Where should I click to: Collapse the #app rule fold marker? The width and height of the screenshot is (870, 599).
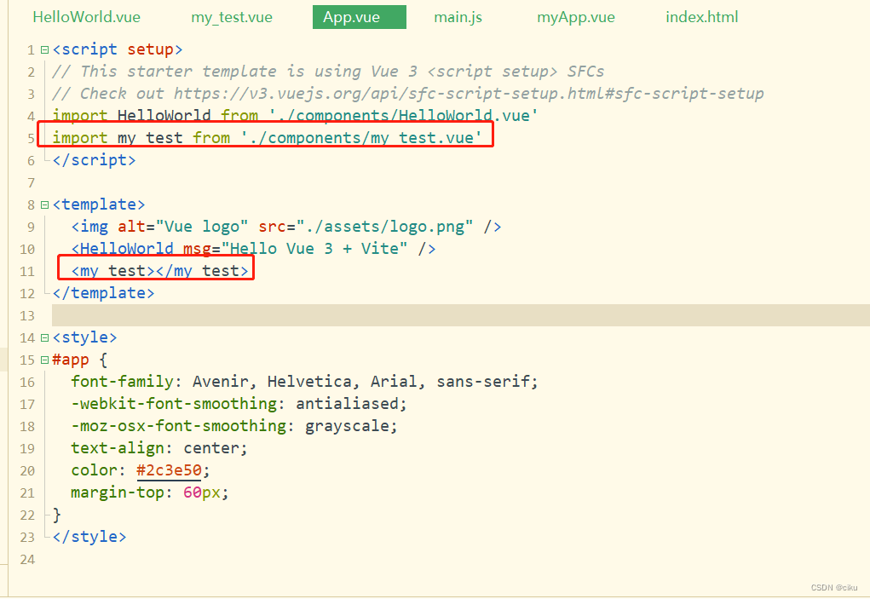pyautogui.click(x=44, y=360)
